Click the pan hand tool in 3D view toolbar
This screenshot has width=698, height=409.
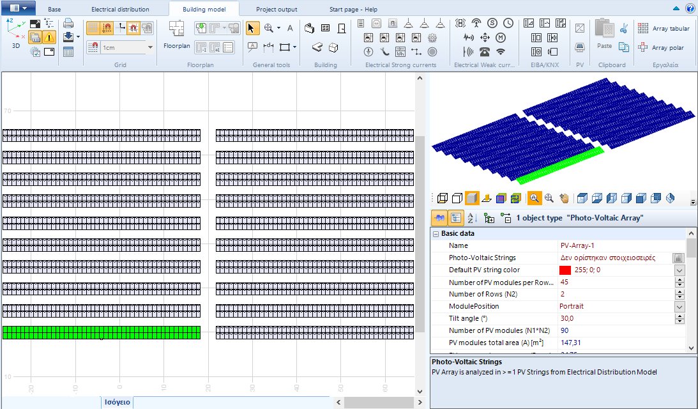coord(564,198)
